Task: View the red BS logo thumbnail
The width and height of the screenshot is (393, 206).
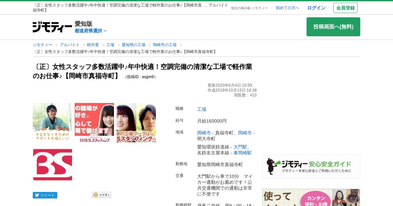Action: click(52, 164)
